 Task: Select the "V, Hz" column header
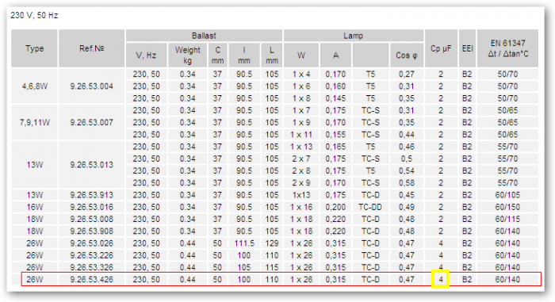point(146,55)
